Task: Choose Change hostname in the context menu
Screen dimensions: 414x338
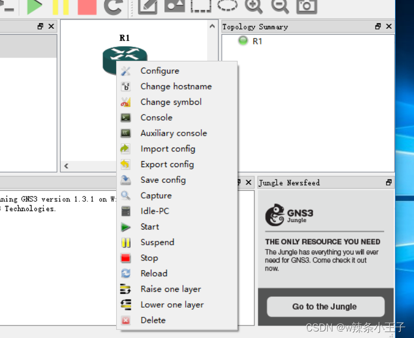Action: pos(177,86)
